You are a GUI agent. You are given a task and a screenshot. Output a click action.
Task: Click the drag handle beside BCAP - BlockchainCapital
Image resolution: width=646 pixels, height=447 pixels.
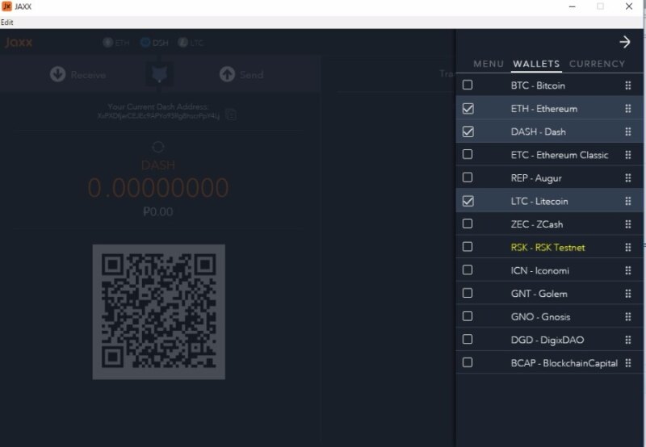pos(627,363)
